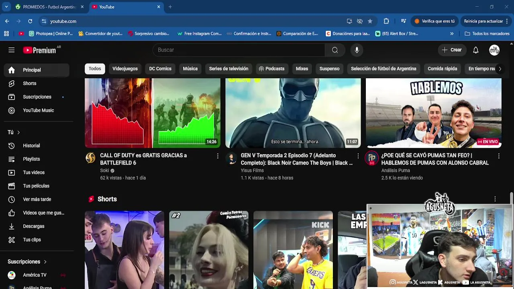This screenshot has width=514, height=289.
Task: Open the Shorts section options menu
Action: [x=495, y=199]
